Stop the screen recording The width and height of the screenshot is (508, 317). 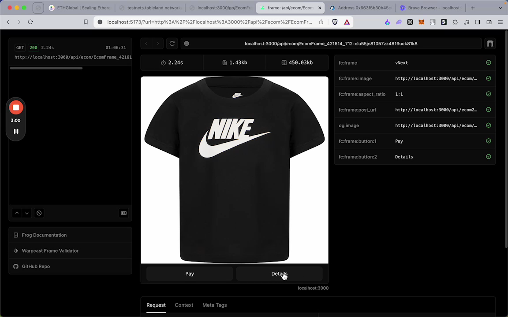pyautogui.click(x=16, y=107)
